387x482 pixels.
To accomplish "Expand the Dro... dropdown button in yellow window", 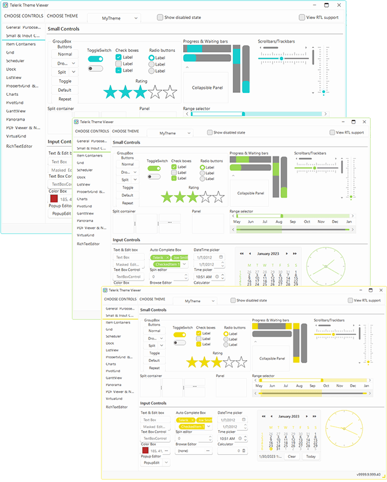I will coord(161,338).
